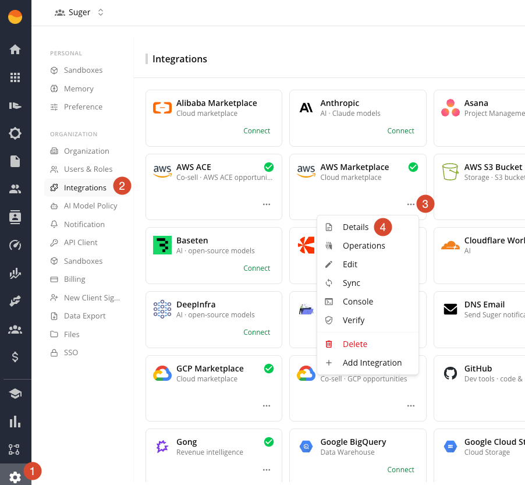Open the Organization settings page

click(x=87, y=151)
